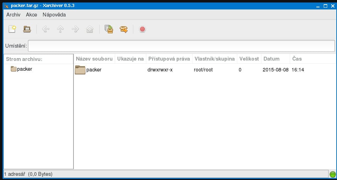Sort by Přístupová práva column header
The width and height of the screenshot is (337, 180).
169,59
